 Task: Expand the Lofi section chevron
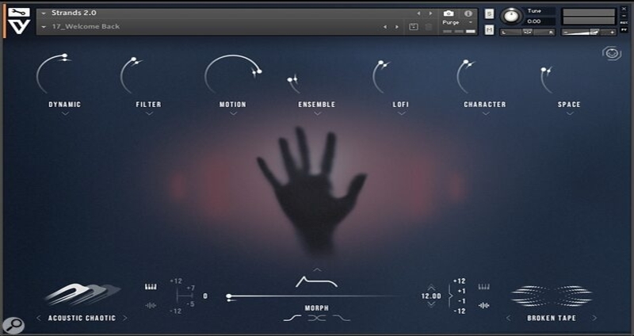(402, 114)
